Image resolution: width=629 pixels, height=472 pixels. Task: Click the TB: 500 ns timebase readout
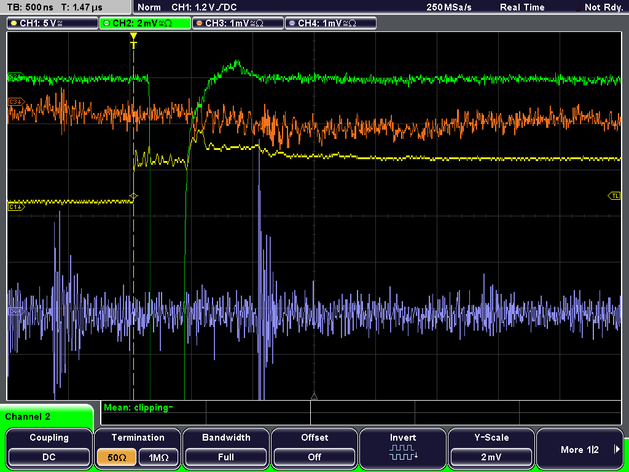click(30, 7)
